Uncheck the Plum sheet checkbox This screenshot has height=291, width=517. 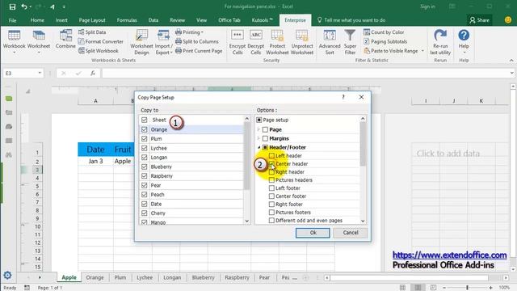[144, 138]
